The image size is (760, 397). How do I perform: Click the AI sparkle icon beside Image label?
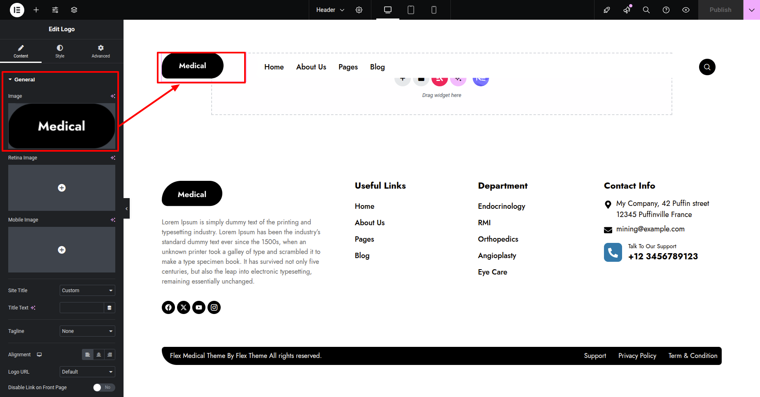[113, 96]
